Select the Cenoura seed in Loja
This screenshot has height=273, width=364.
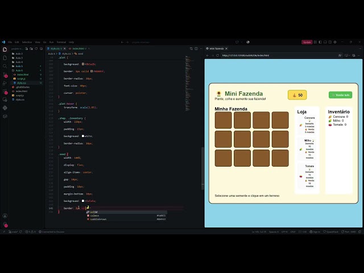pyautogui.click(x=308, y=125)
